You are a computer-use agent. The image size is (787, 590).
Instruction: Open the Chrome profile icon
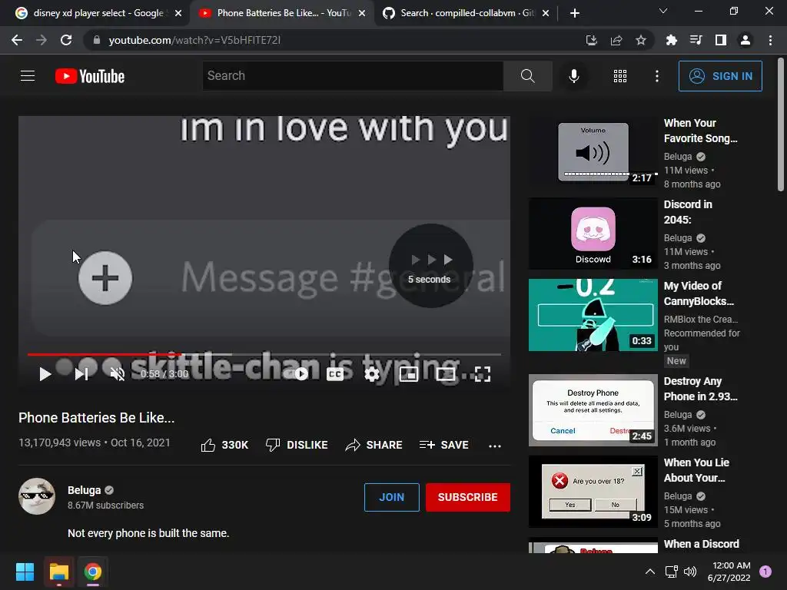745,40
